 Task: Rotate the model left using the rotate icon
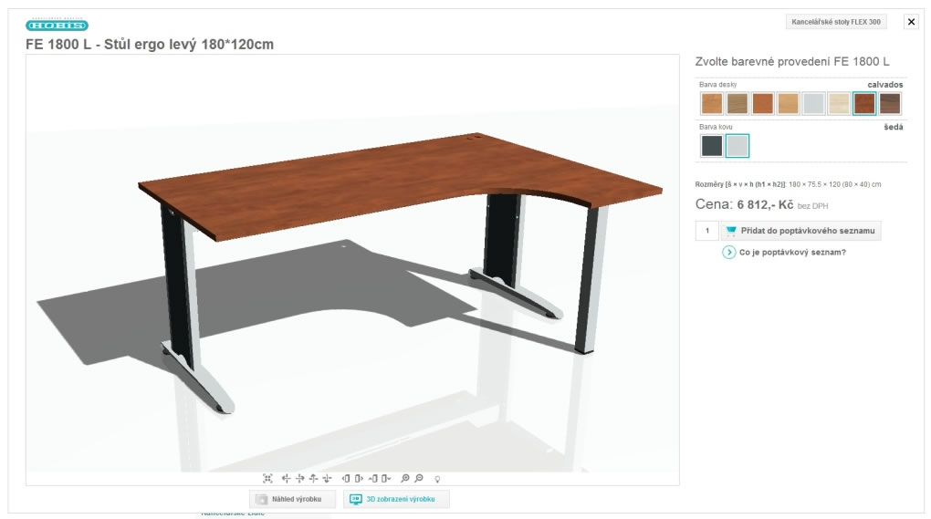tap(346, 478)
